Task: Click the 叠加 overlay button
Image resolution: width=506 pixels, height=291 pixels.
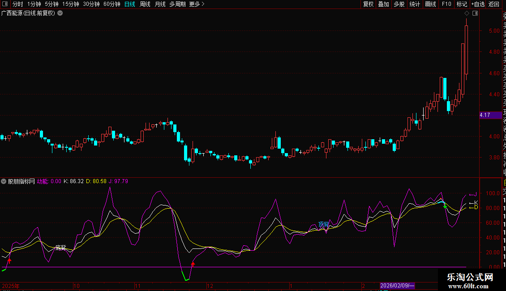Action: (x=383, y=4)
